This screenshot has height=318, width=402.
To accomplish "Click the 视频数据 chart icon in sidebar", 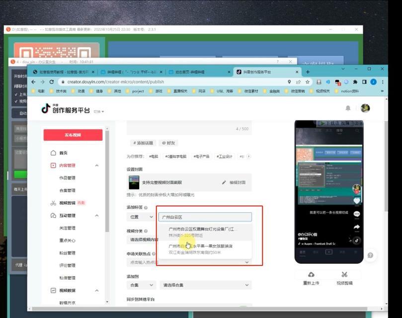I will [53, 291].
